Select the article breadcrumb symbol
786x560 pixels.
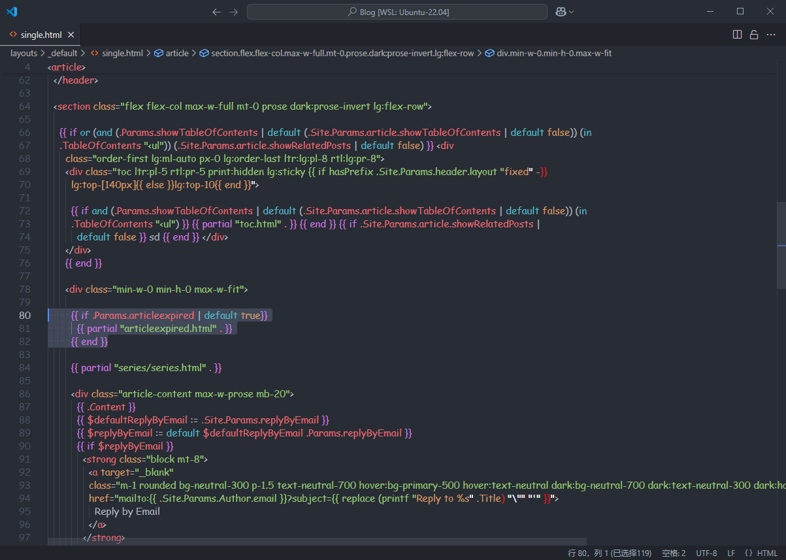[x=176, y=53]
